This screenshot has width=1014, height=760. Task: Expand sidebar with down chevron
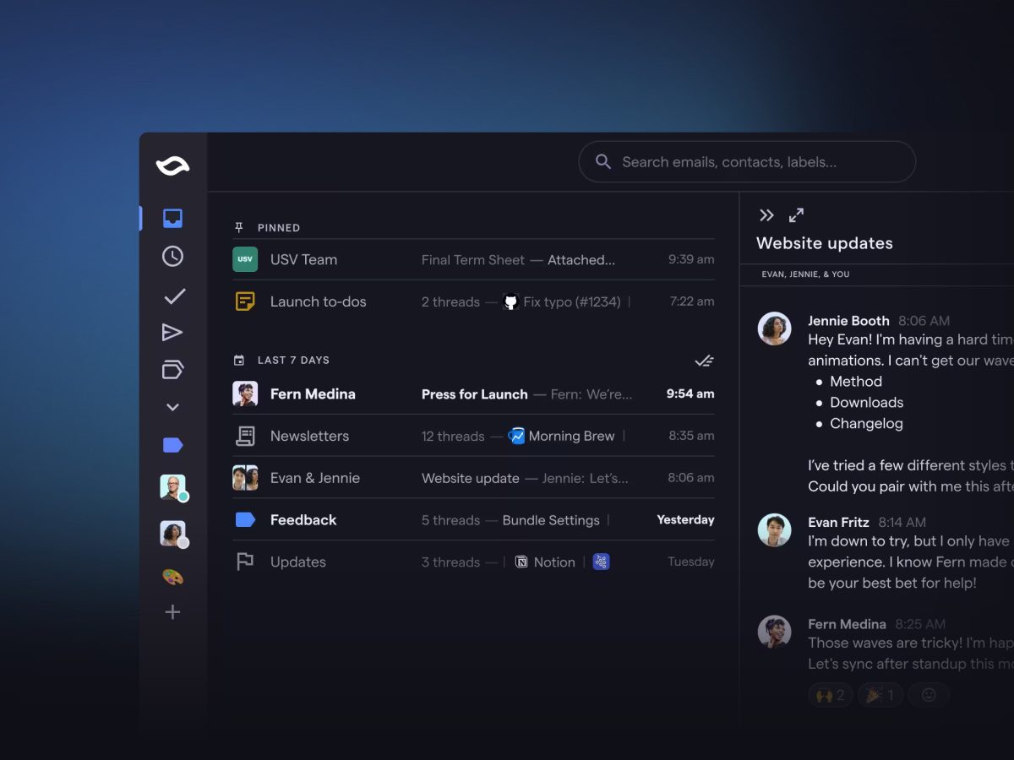(172, 407)
